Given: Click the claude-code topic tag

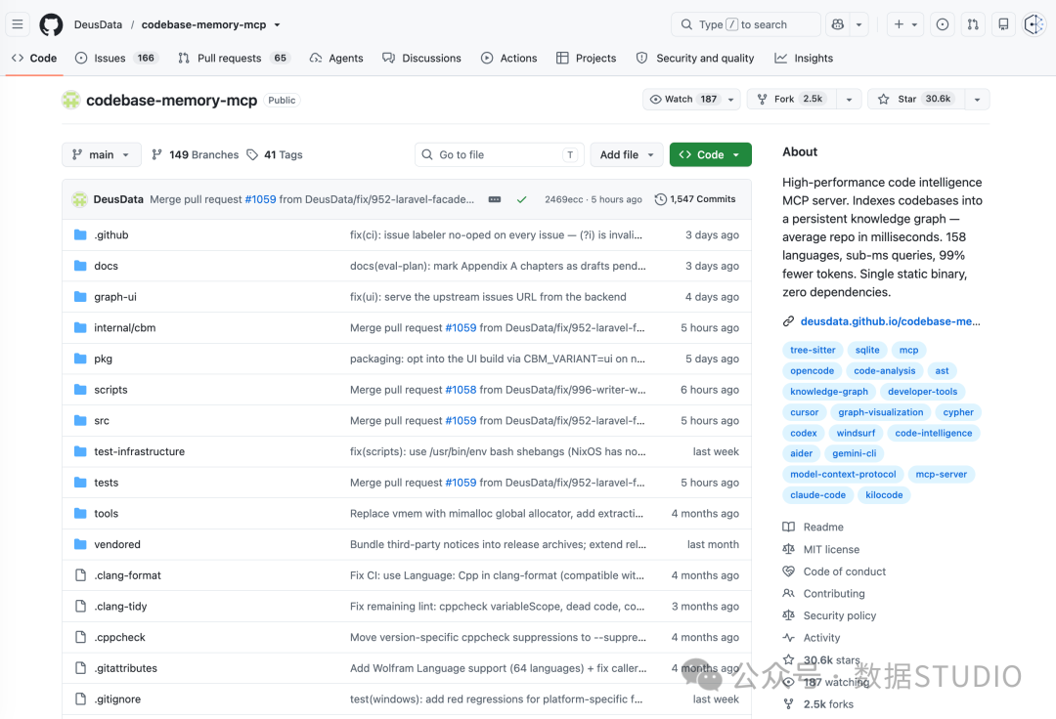Looking at the screenshot, I should [x=817, y=495].
